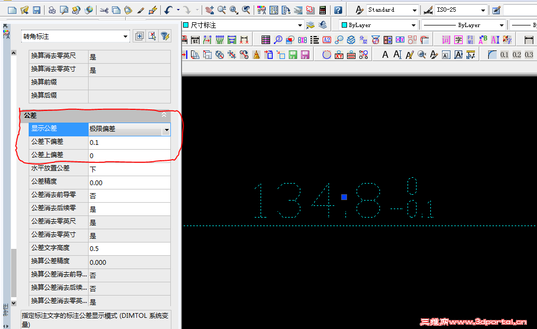Viewport: 537px width, 329px height.
Task: Click the table grid icon in toolbar
Action: coord(266,40)
